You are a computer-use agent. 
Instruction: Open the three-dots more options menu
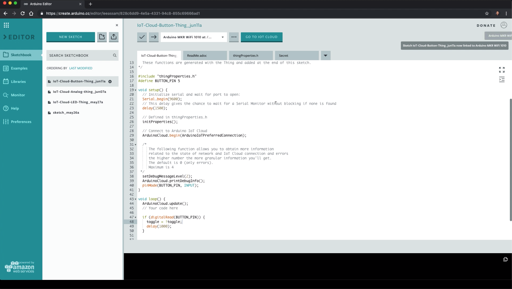point(234,37)
